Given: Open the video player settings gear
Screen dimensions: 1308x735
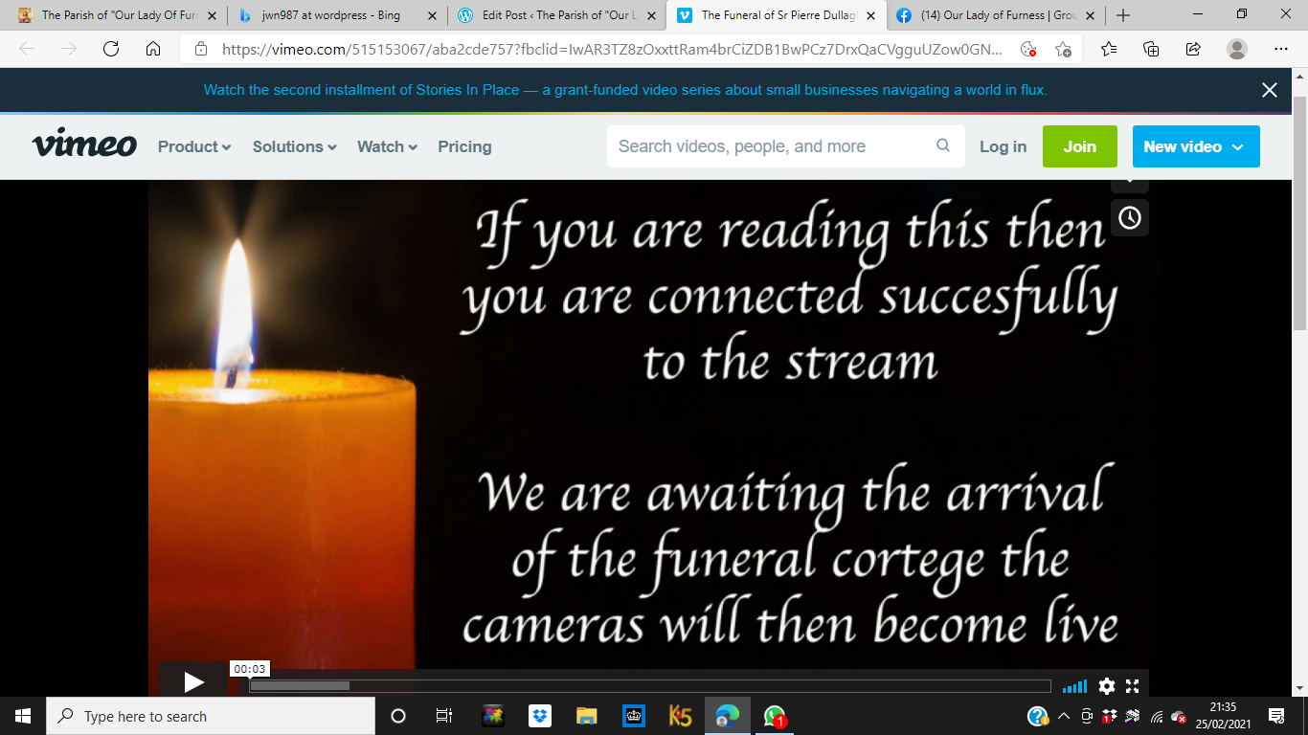Looking at the screenshot, I should 1107,686.
